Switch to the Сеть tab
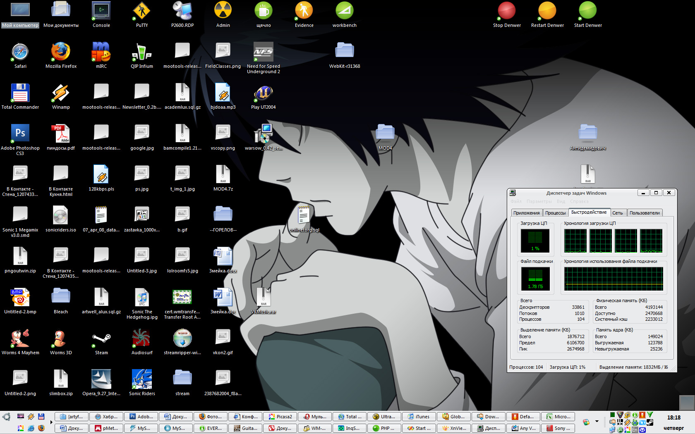The width and height of the screenshot is (695, 434). [x=618, y=213]
